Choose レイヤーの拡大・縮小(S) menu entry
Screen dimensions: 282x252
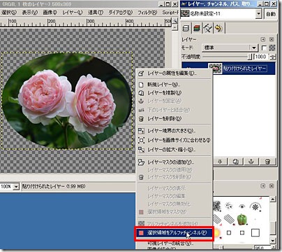(174, 150)
